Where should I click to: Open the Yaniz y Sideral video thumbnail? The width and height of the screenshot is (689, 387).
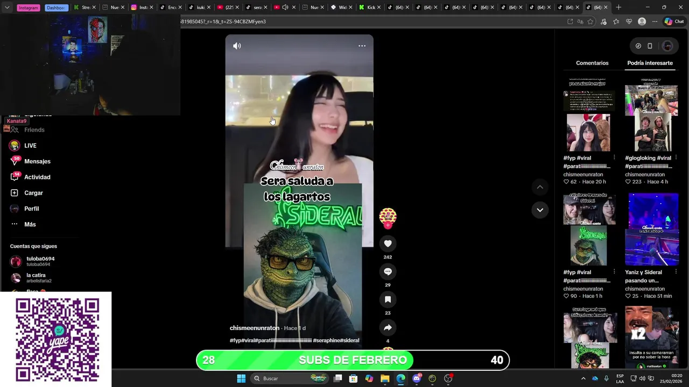(651, 230)
